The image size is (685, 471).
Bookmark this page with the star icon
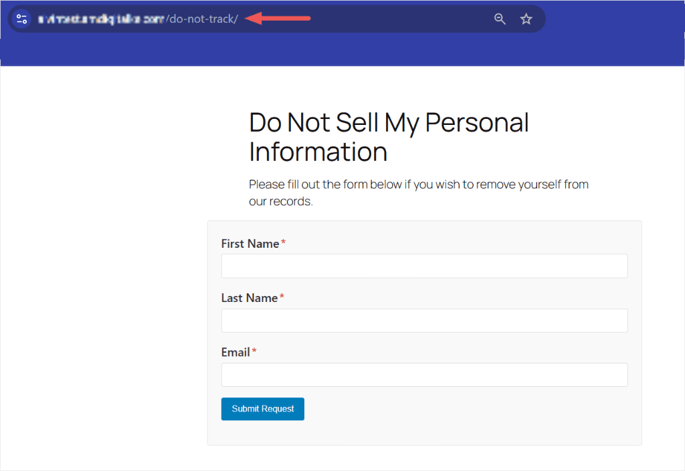526,19
